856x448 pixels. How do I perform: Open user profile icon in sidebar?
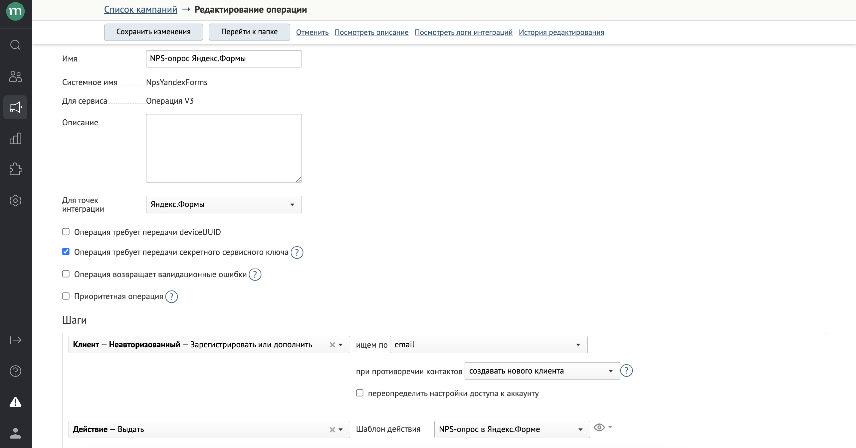[15, 433]
